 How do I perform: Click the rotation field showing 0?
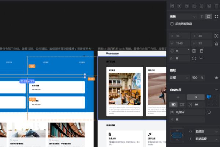pyautogui.click(x=179, y=51)
